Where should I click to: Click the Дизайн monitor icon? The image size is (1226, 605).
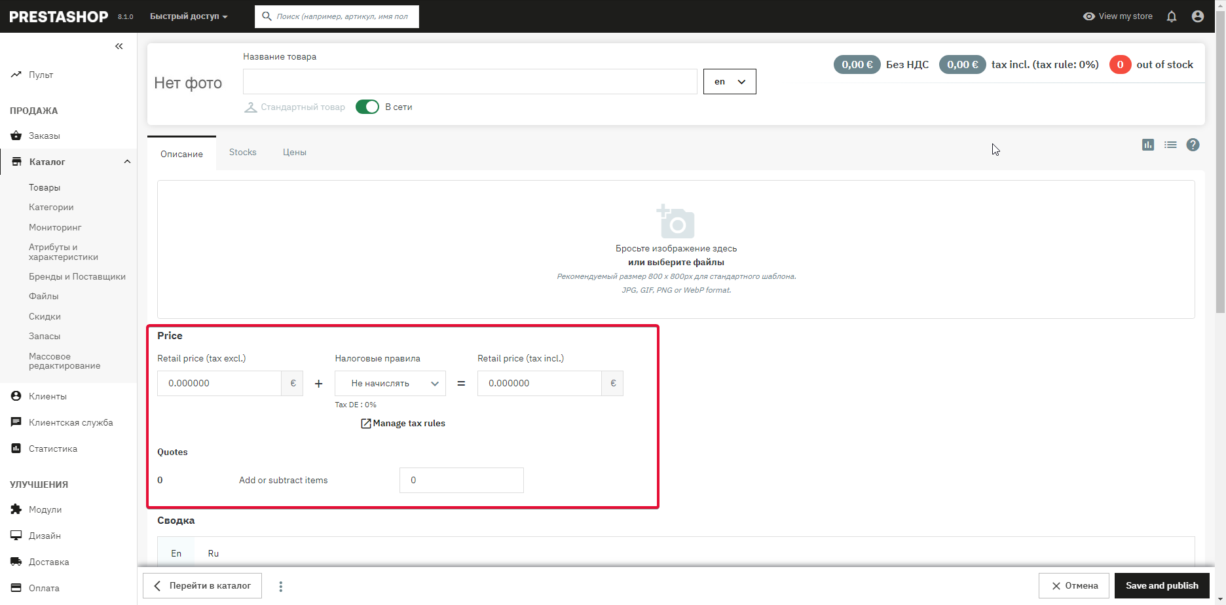16,536
